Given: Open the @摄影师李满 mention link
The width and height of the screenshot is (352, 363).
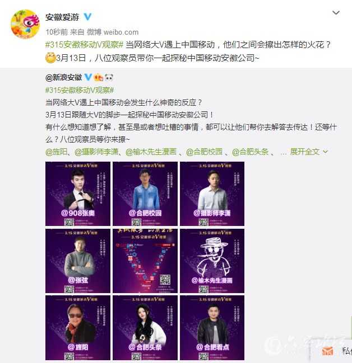Looking at the screenshot, I should pos(96,152).
